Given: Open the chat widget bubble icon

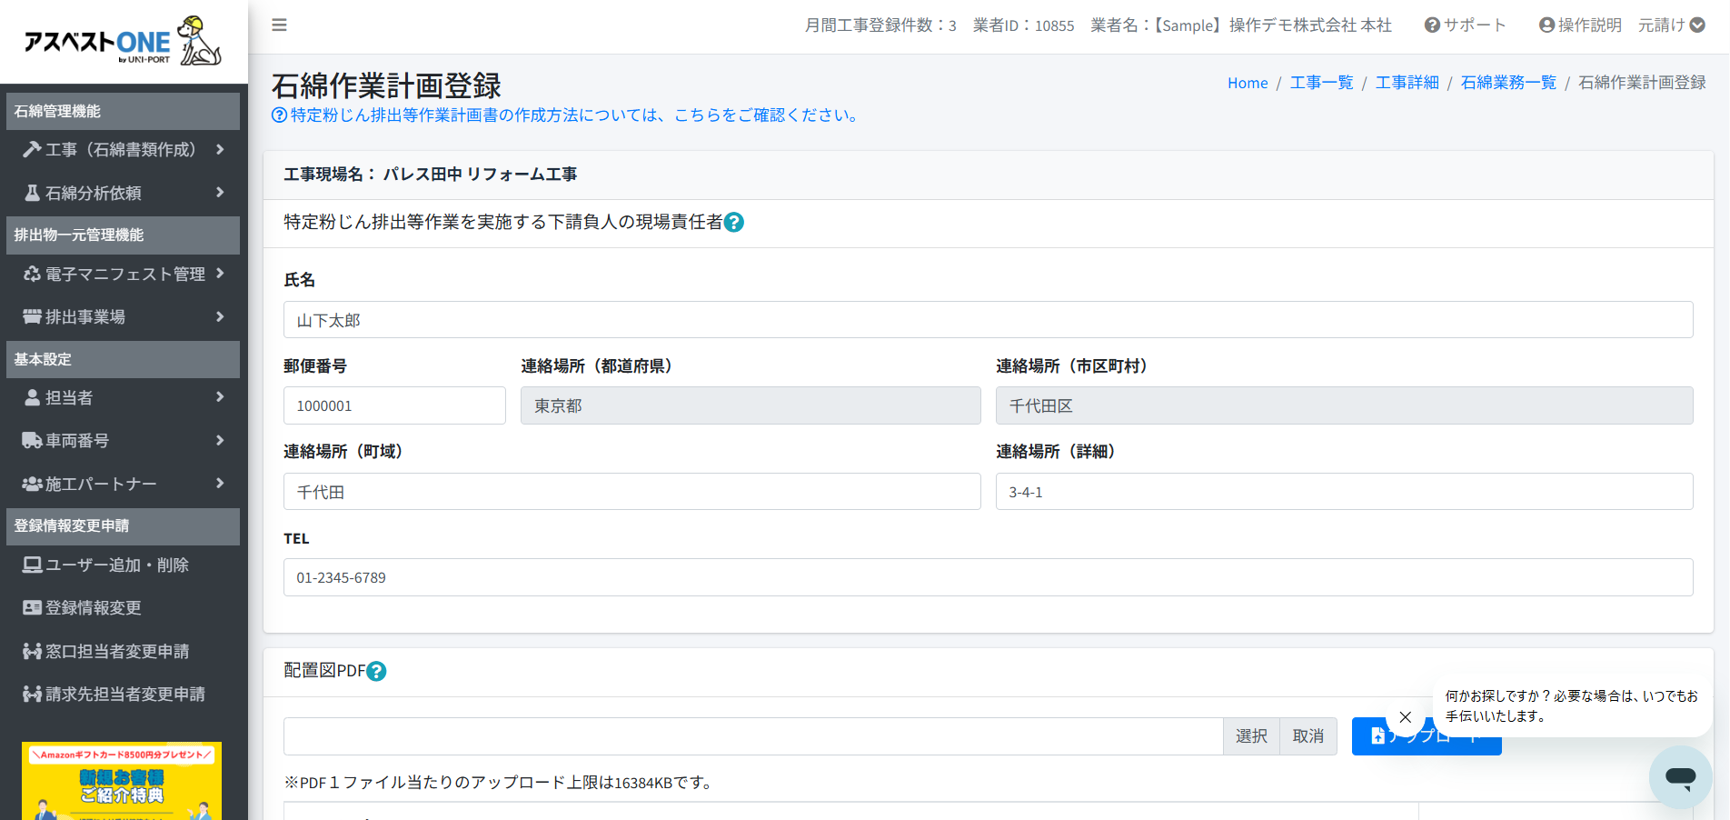Looking at the screenshot, I should 1680,777.
